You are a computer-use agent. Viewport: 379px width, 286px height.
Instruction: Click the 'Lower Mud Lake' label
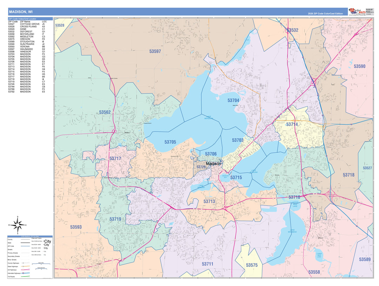pyautogui.click(x=319, y=255)
